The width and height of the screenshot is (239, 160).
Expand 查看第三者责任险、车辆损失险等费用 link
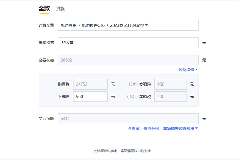161,128
